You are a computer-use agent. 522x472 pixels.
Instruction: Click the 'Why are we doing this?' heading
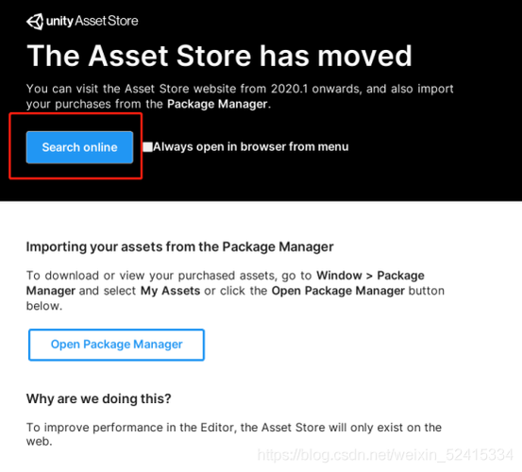tap(99, 398)
